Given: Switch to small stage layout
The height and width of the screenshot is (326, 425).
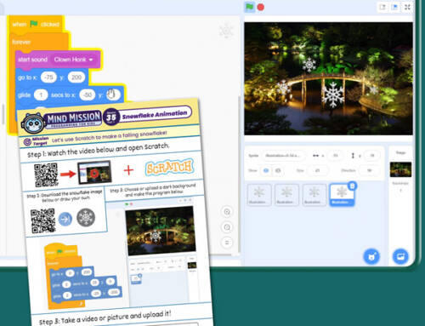Looking at the screenshot, I should pyautogui.click(x=382, y=7).
